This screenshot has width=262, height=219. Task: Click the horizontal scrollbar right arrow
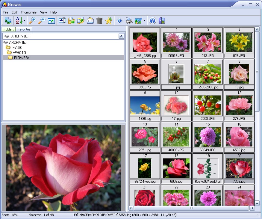(252, 208)
